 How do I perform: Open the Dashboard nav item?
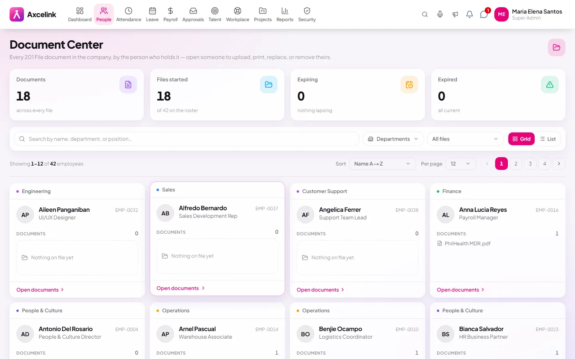tap(80, 14)
